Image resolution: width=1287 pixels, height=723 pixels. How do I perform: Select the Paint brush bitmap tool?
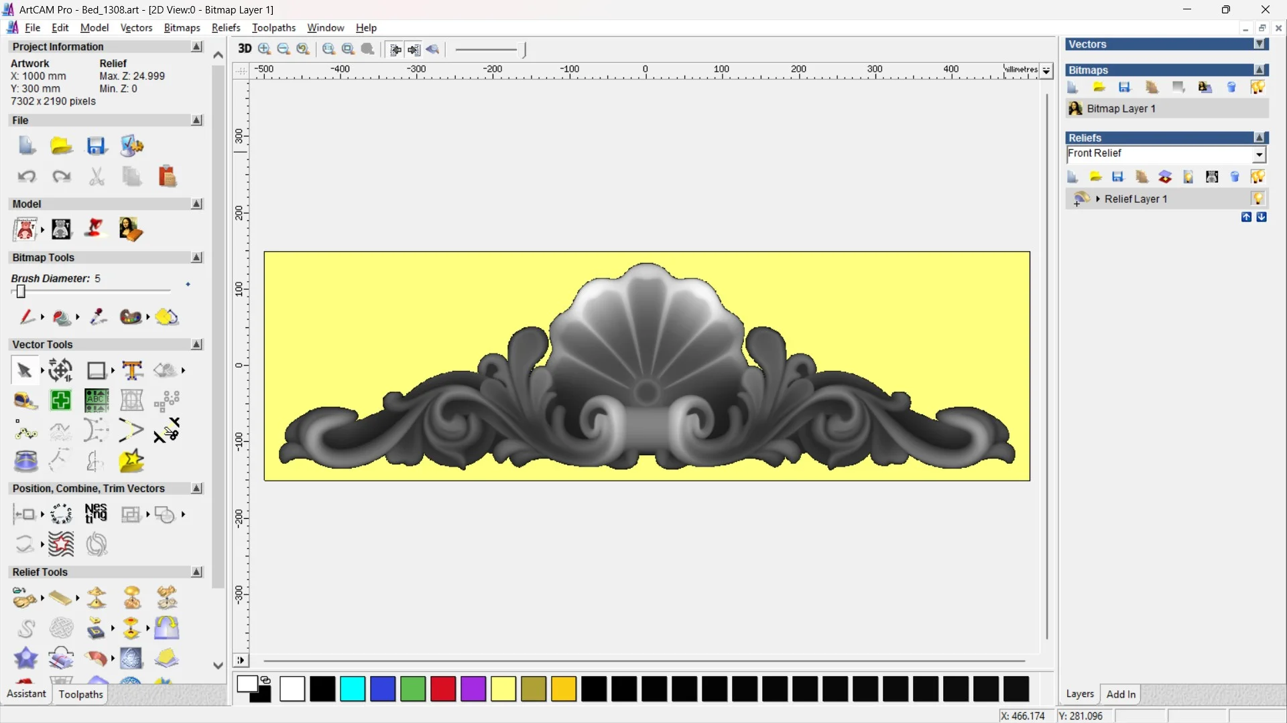[x=27, y=317]
